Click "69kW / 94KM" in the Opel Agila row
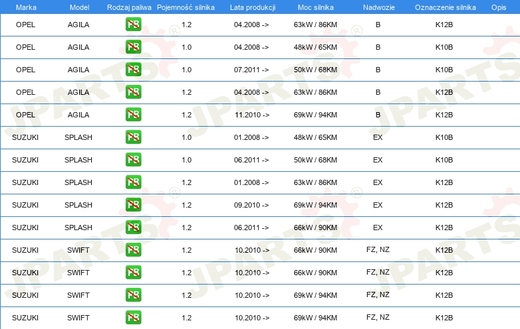 click(315, 115)
